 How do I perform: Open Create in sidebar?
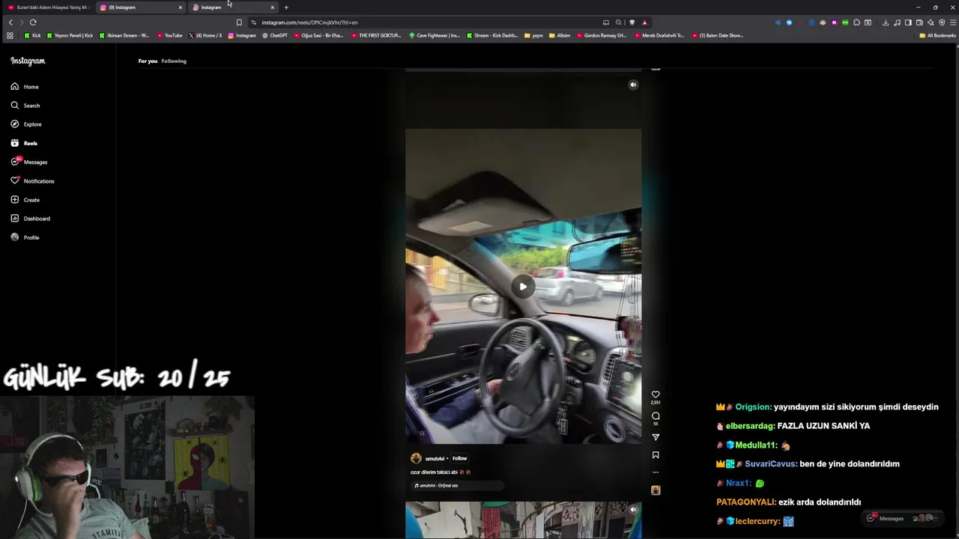[25, 200]
